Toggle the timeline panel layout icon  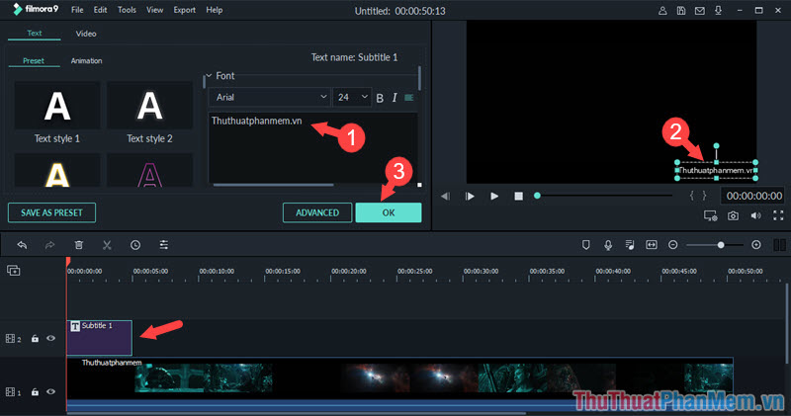(x=779, y=245)
